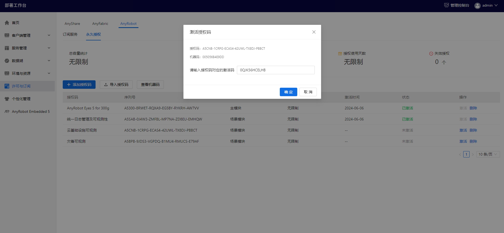
Task: Expand the 客户端管理 menu chevron
Action: 49,35
